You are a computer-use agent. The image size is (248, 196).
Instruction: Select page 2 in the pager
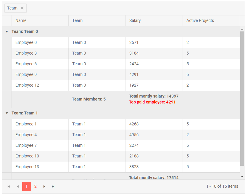36,187
